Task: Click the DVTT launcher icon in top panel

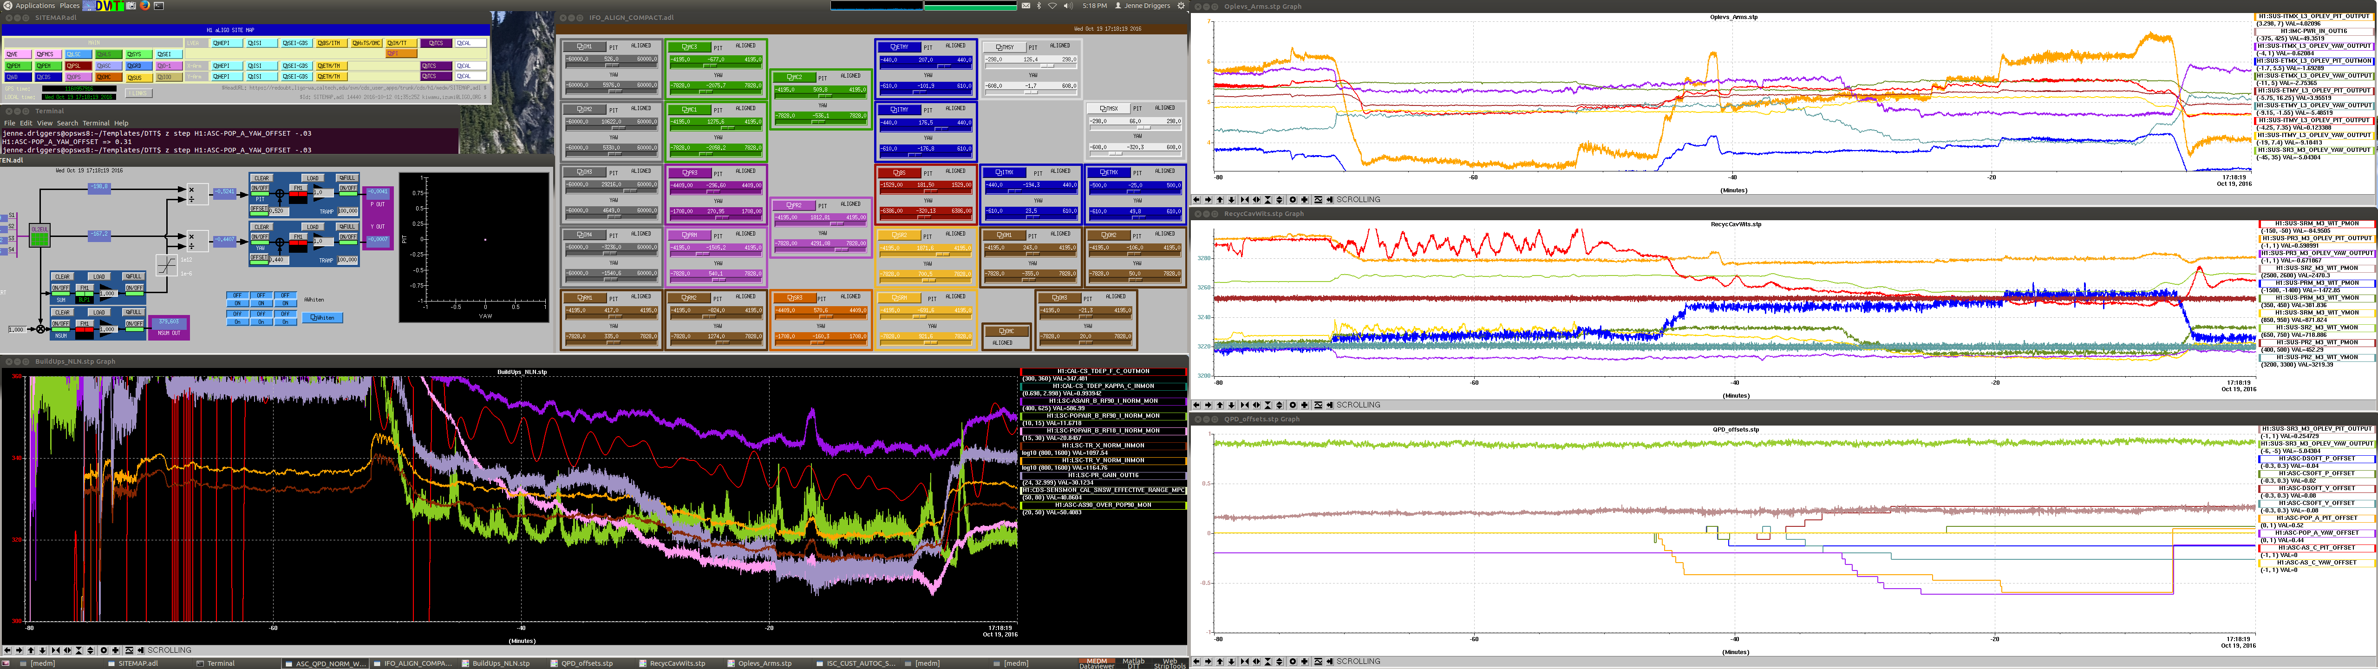Action: point(110,6)
